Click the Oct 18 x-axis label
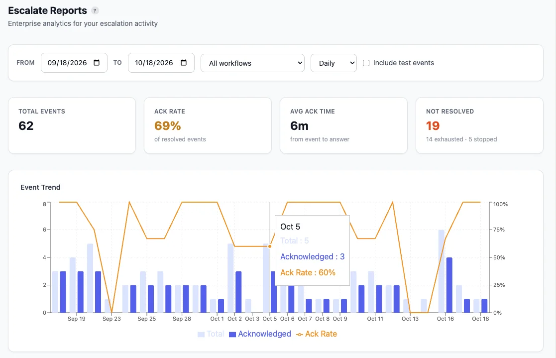Screen dimensions: 556x358 [480, 319]
